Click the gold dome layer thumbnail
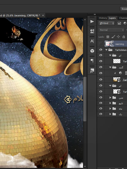Screen dimensions: 127x169 coord(117,79)
